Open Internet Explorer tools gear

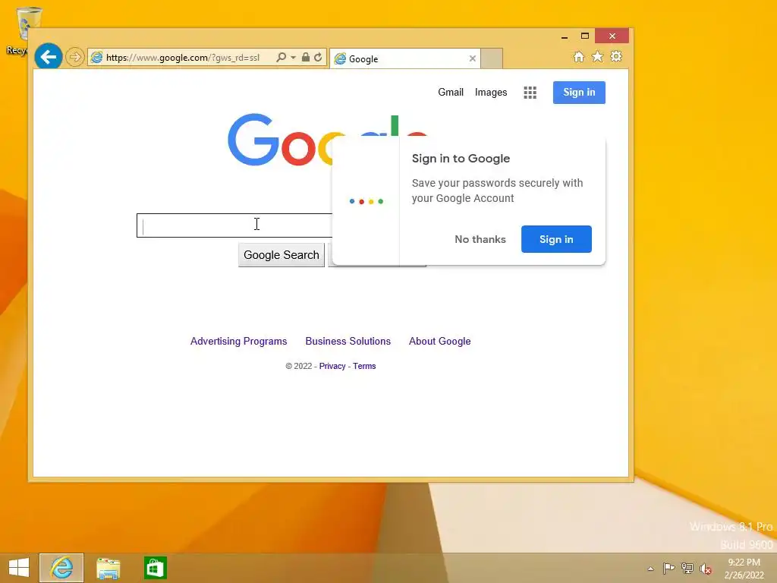click(x=616, y=56)
